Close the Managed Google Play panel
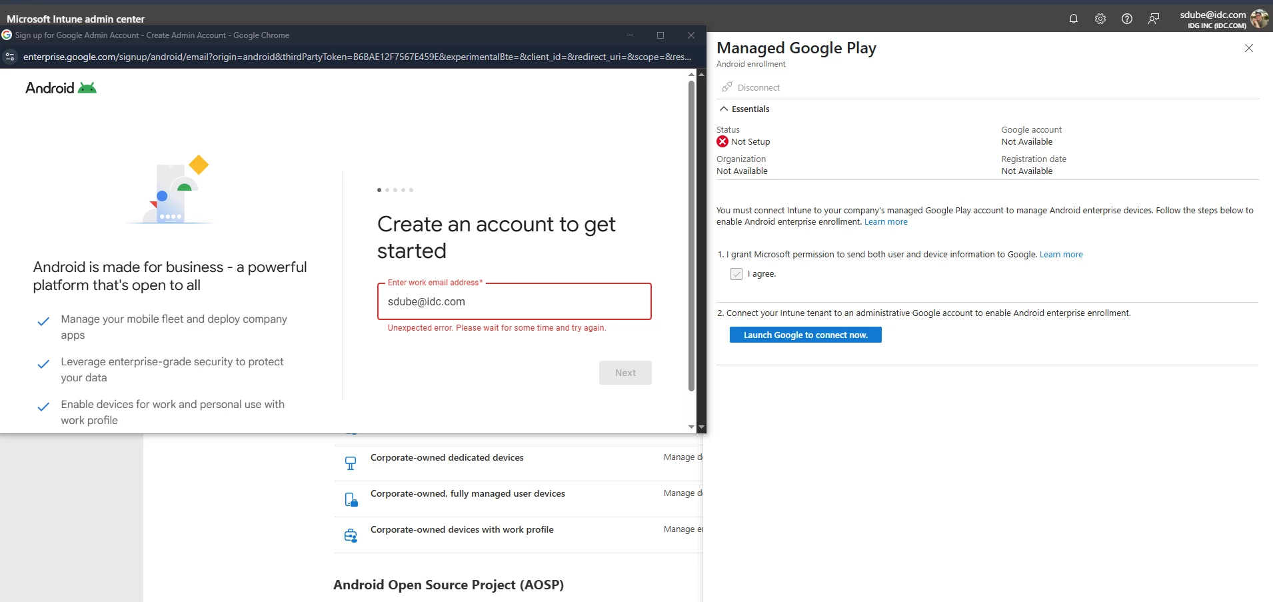 1249,48
